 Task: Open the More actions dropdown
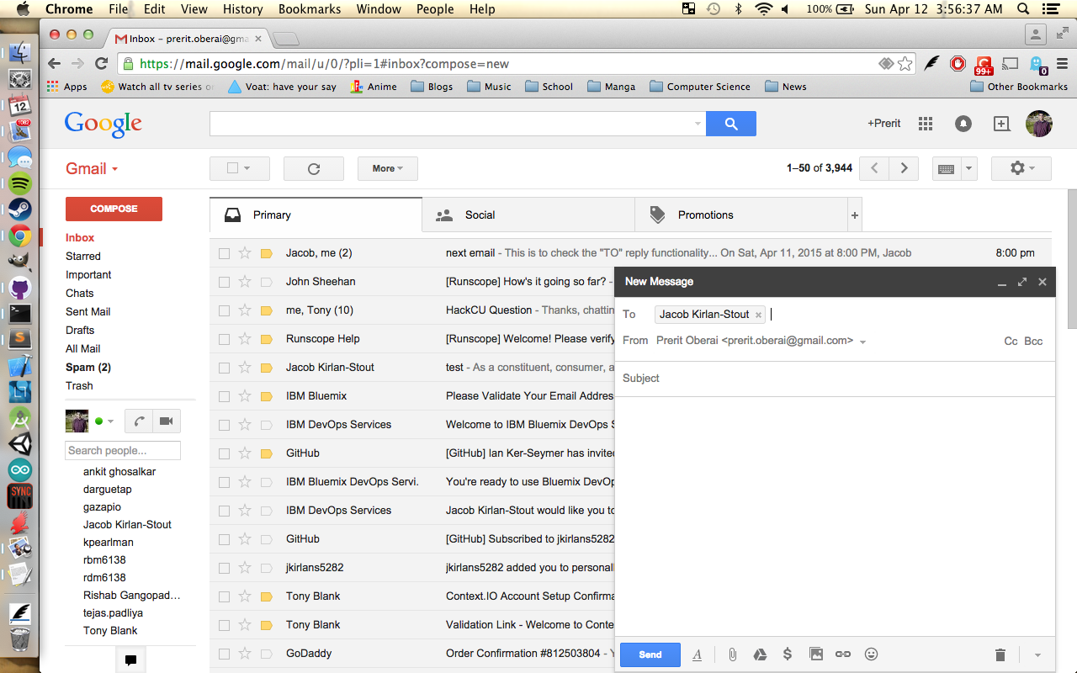388,168
